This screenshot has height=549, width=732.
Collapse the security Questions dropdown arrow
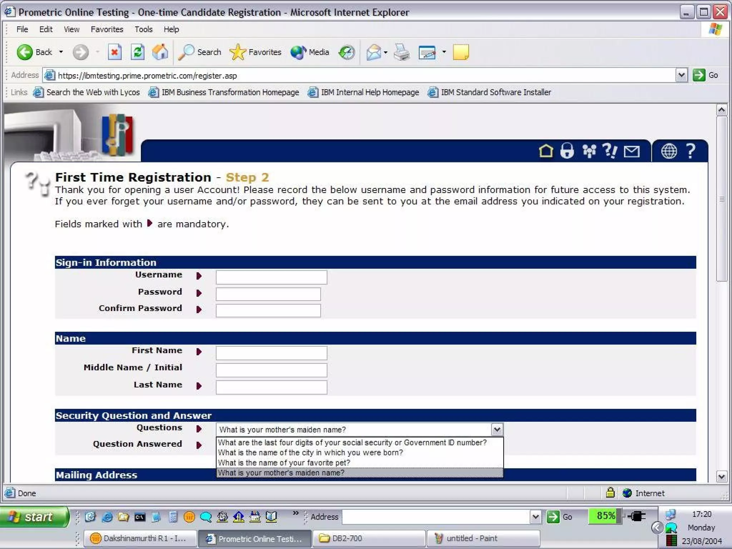point(496,429)
